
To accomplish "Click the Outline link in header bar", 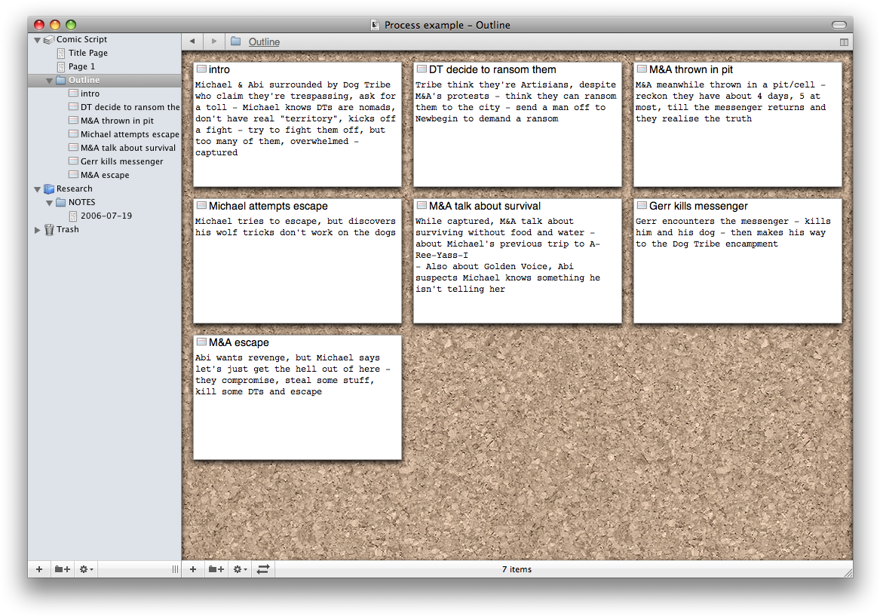I will point(264,42).
